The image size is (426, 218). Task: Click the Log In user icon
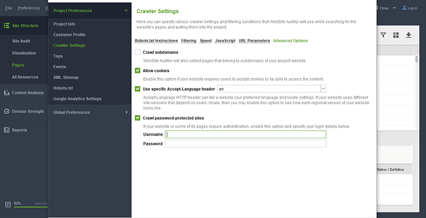[x=404, y=8]
